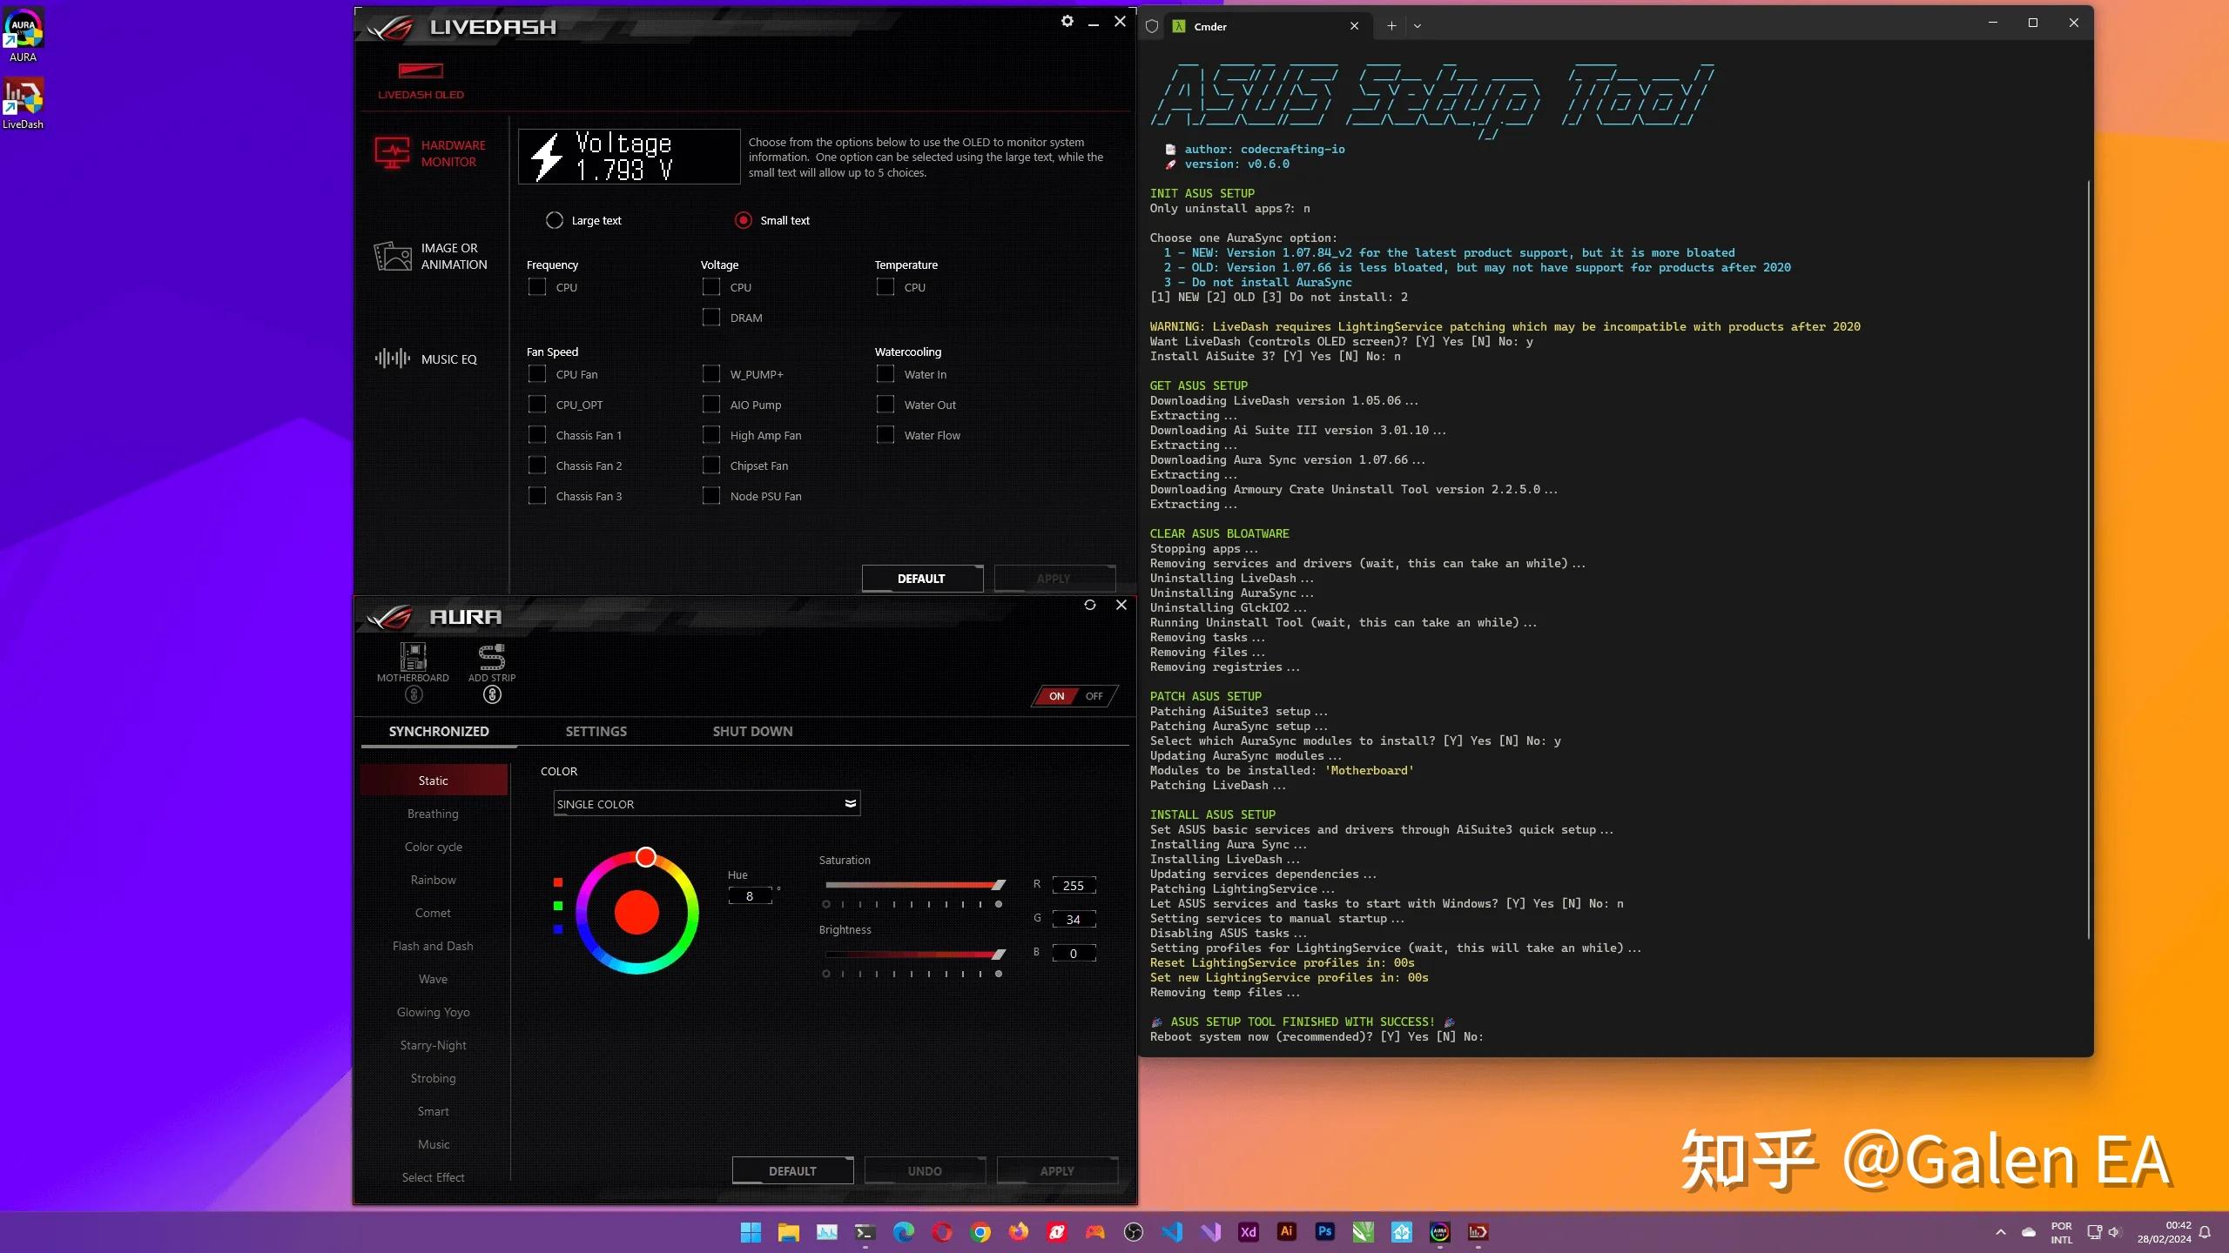Viewport: 2229px width, 1253px height.
Task: Switch Aura lighting OFF
Action: [x=1094, y=696]
